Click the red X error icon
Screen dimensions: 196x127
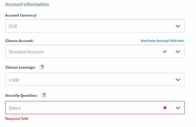tap(165, 108)
